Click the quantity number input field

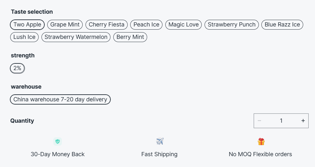pyautogui.click(x=281, y=121)
